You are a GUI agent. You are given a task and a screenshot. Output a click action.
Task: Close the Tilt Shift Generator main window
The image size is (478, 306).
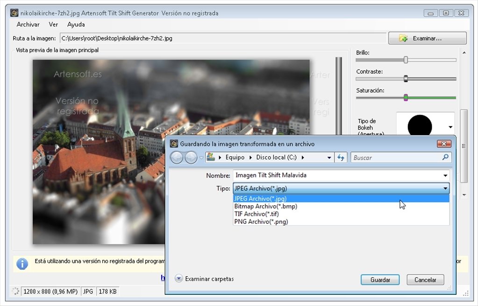461,13
